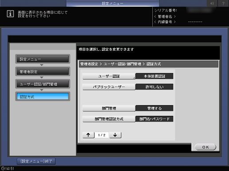The image size is (229, 171).
Task: Open the 部門管理認証方式 setting
Action: point(109,119)
